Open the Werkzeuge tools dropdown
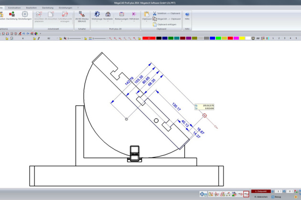The width and height of the screenshot is (301, 200). 97,16
